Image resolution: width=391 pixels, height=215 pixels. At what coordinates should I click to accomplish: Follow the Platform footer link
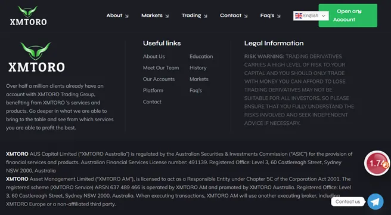click(153, 91)
